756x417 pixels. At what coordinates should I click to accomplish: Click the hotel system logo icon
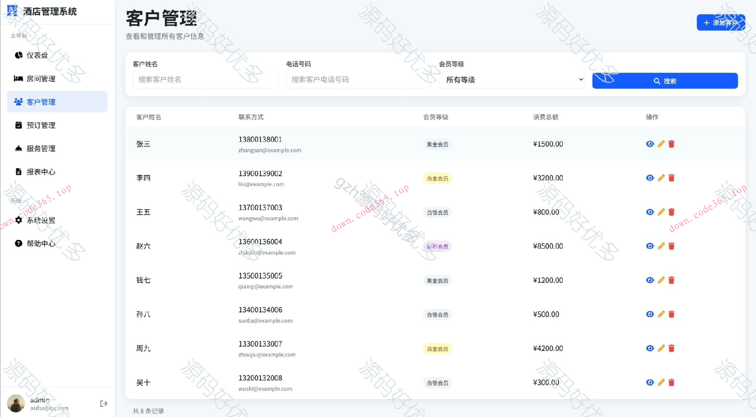(x=12, y=11)
